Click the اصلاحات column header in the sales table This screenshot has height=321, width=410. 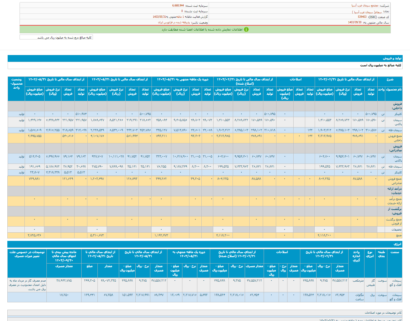[295, 79]
